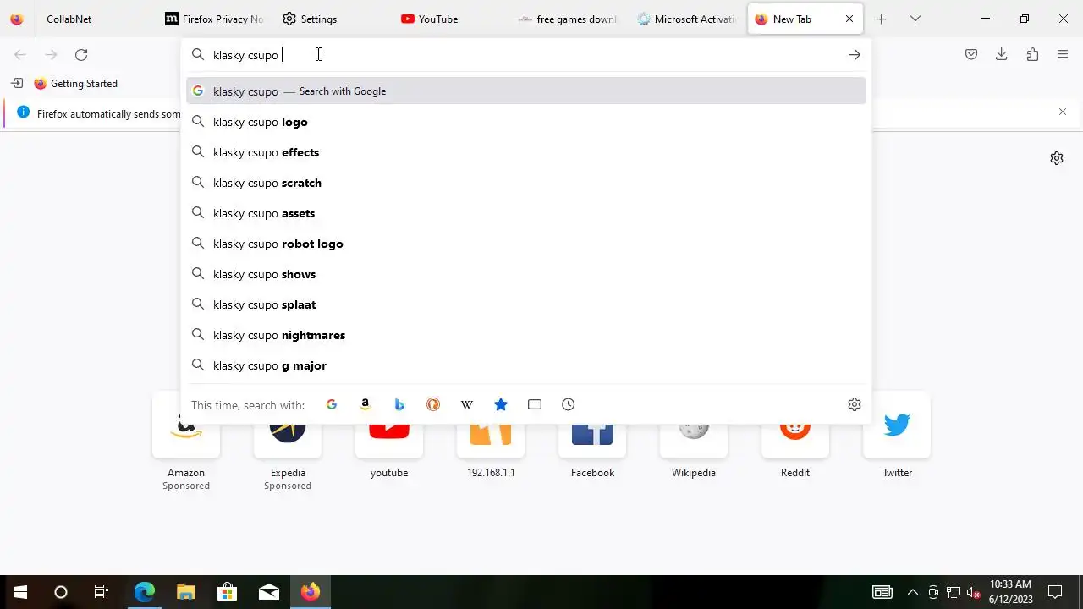Screen dimensions: 1083x609
Task: Choose suggestion klasky csupo robot logo
Action: (526, 244)
